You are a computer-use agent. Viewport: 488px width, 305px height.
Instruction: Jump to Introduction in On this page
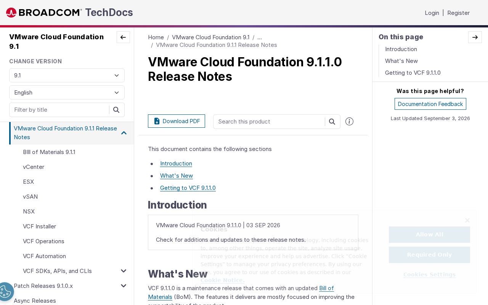(x=401, y=49)
